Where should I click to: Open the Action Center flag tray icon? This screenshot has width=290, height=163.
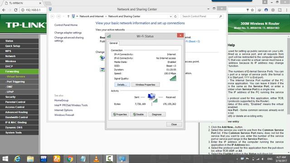247,159
